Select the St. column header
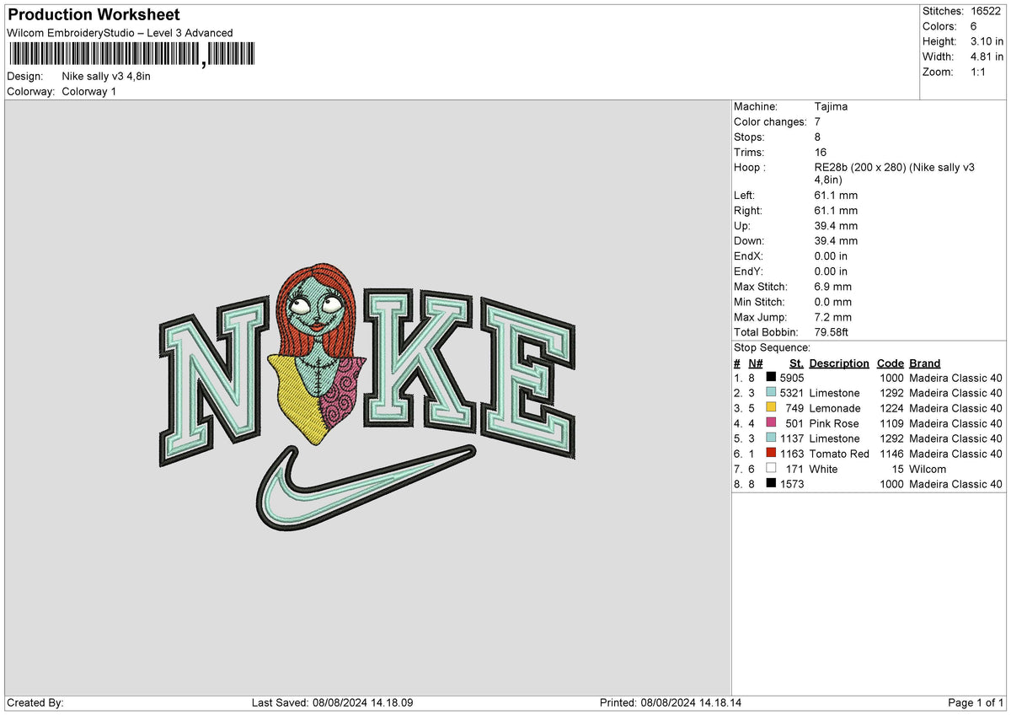 [796, 363]
